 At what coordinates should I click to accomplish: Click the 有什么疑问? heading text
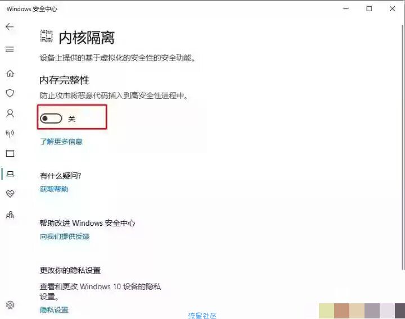[60, 176]
